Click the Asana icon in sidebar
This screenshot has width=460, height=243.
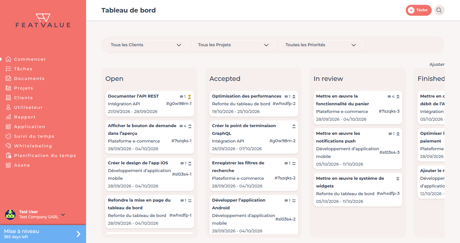tap(8, 165)
